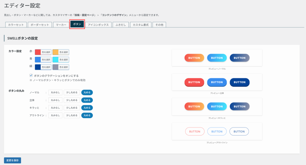The image size is (306, 165).
Task: Select the アイコンボックス tab
Action: pyautogui.click(x=98, y=25)
